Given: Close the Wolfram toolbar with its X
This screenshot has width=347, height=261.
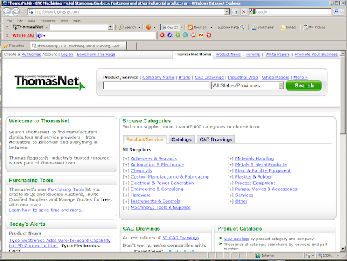Looking at the screenshot, I should click(7, 36).
